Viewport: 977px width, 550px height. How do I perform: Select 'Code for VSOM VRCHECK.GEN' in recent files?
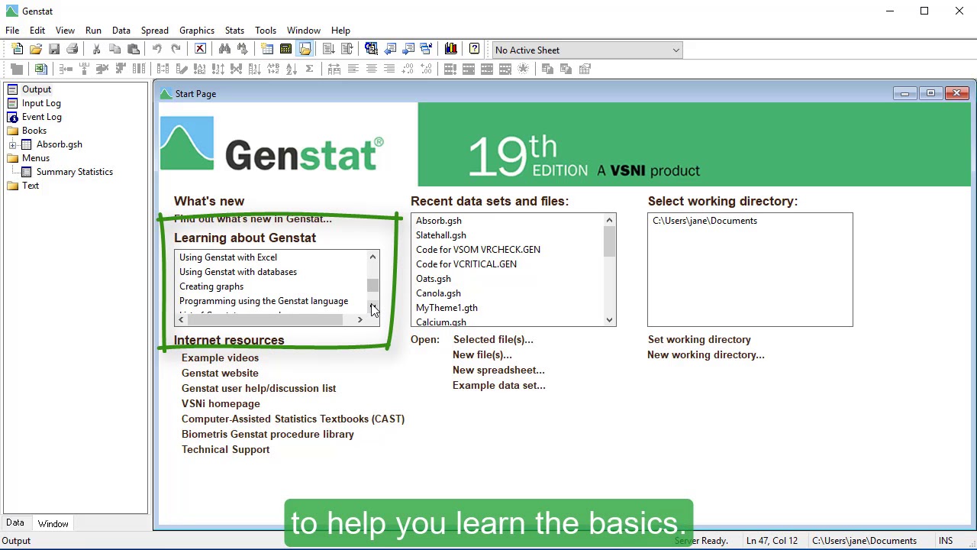point(478,250)
